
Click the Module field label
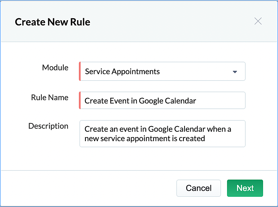tap(55, 68)
